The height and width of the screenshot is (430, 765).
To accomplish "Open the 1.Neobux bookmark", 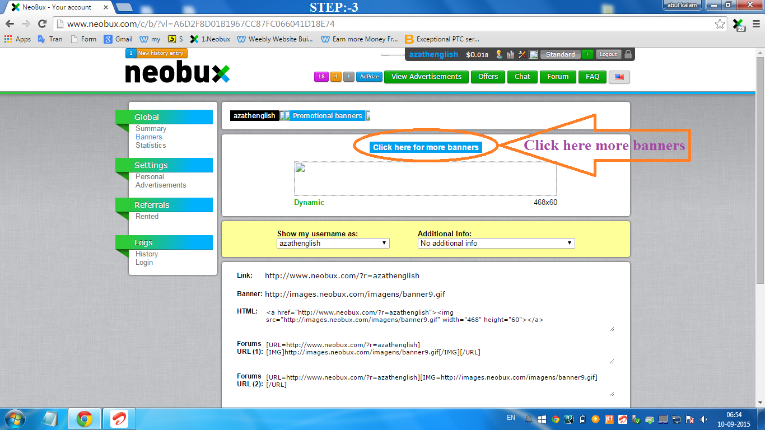I will (210, 39).
